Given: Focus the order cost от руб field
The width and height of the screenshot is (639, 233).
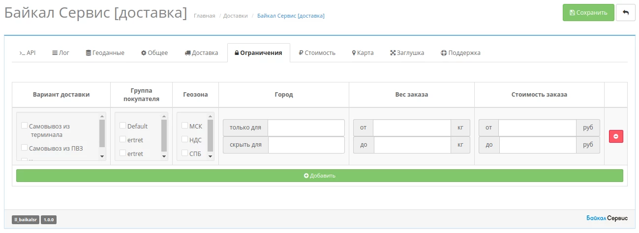Looking at the screenshot, I should click(537, 128).
